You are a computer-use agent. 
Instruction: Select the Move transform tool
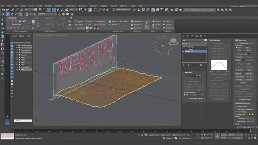tap(54, 10)
